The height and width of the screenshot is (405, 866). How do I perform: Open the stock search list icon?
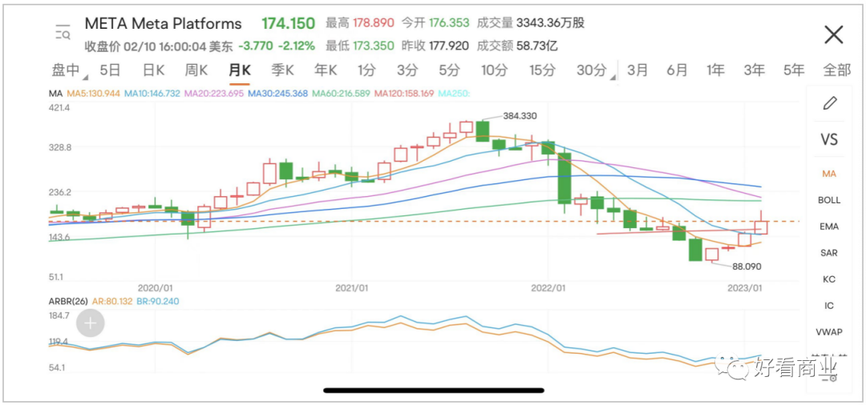[x=63, y=33]
